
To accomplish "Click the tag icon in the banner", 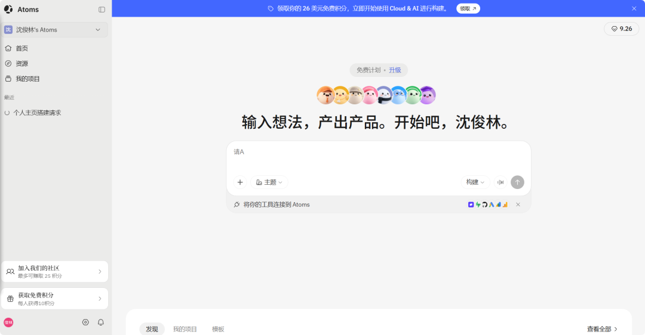I will [x=271, y=8].
